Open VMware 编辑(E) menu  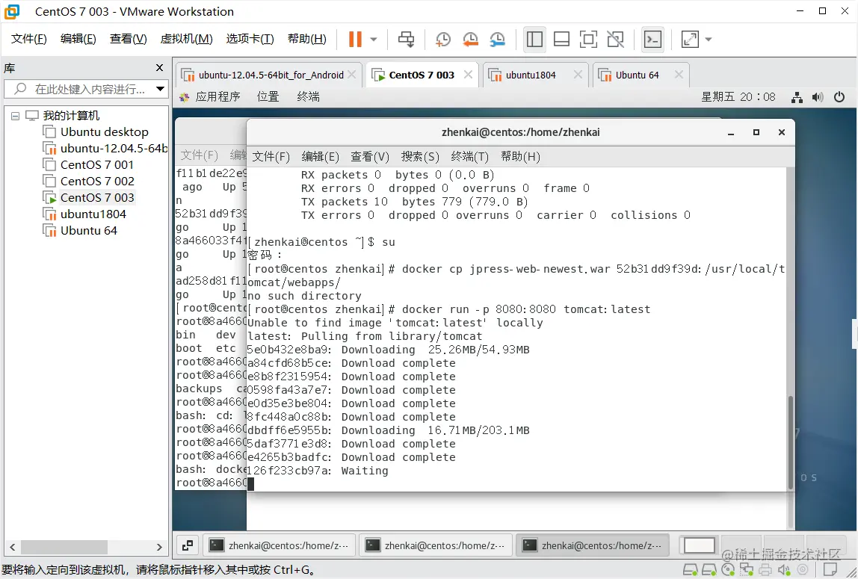click(78, 39)
